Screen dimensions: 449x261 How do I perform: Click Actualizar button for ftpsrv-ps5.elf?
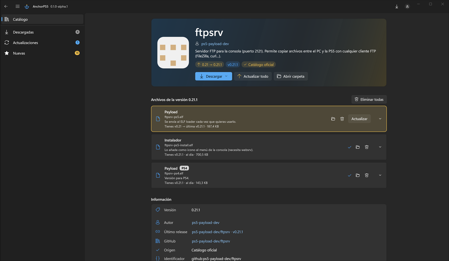pos(359,119)
